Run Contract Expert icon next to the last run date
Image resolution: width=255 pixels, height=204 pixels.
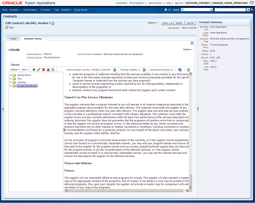115,70
